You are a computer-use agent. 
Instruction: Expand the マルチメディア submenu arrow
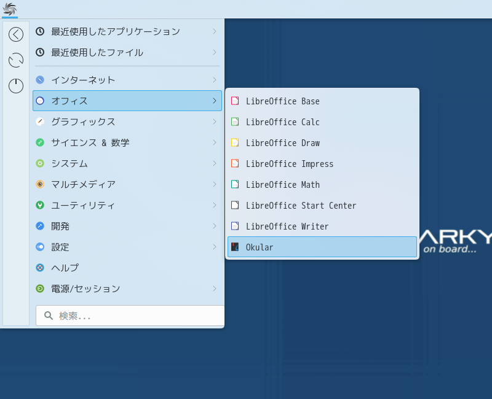215,184
